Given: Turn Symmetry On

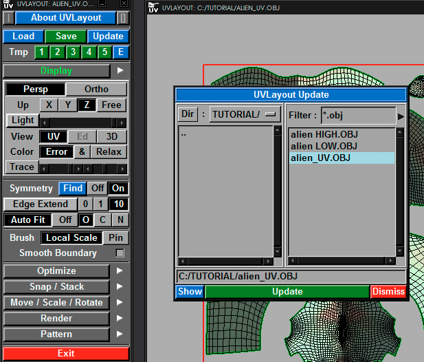Looking at the screenshot, I should tap(118, 189).
